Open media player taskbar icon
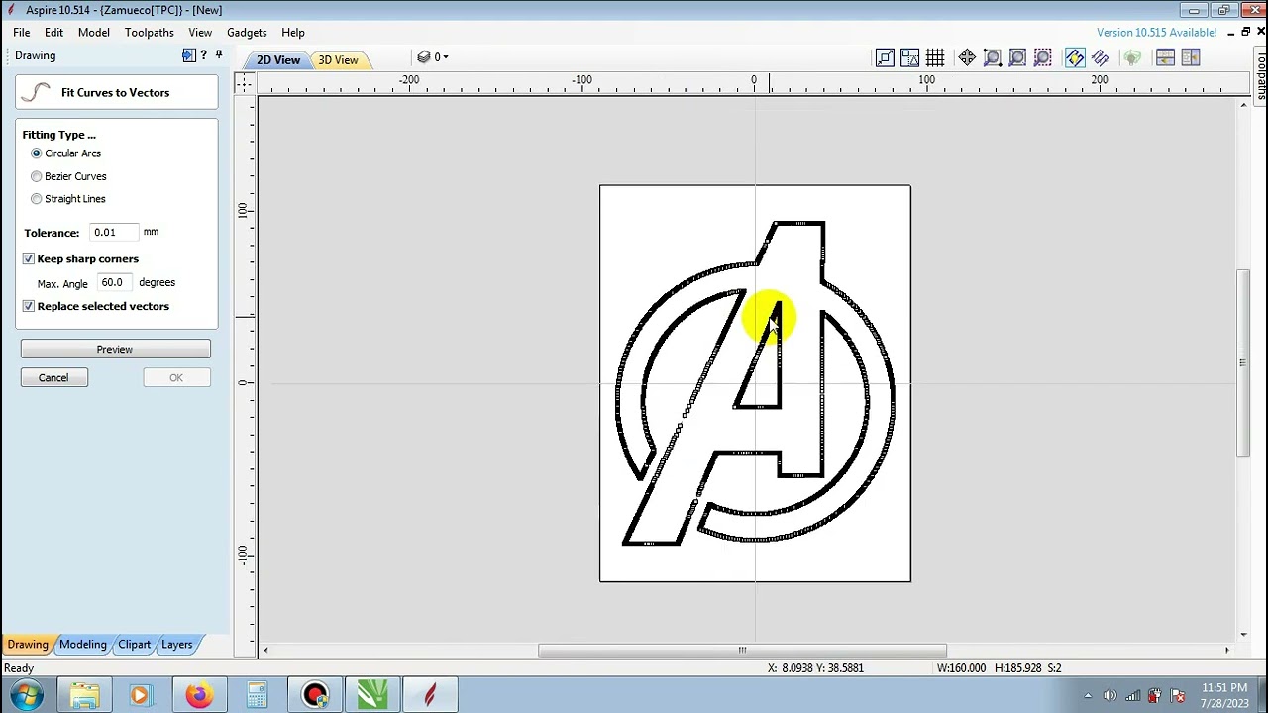This screenshot has width=1268, height=713. [140, 695]
